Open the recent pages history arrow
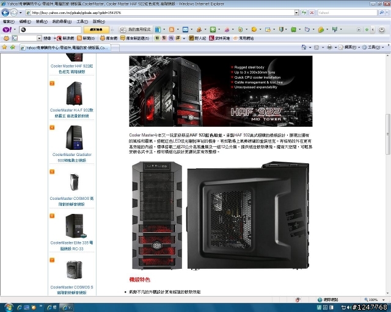This screenshot has width=391, height=312. 20,13
